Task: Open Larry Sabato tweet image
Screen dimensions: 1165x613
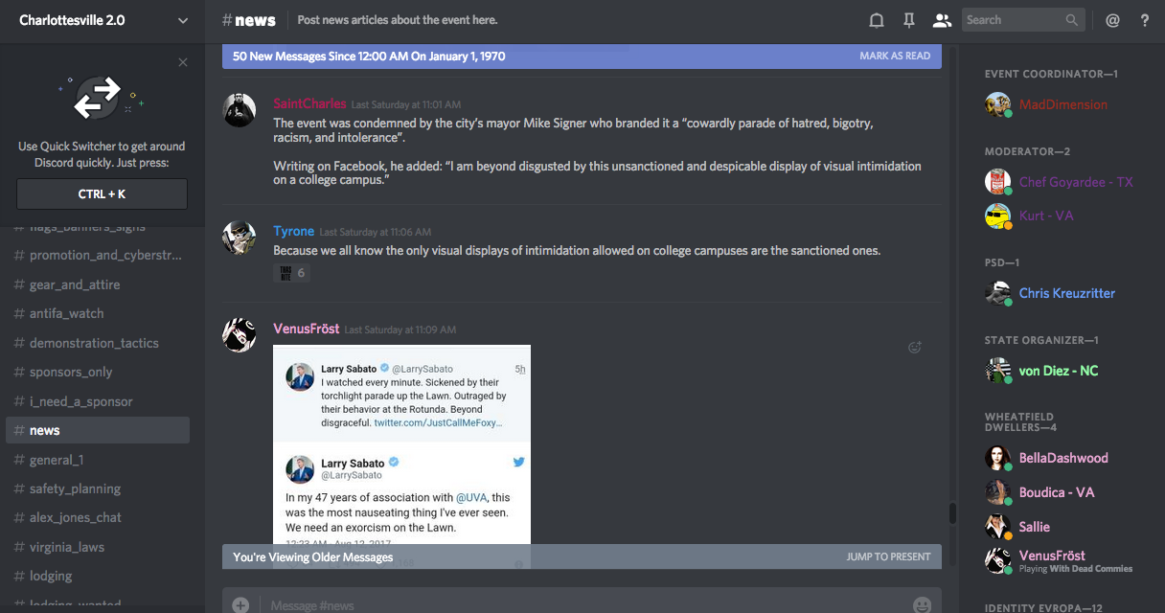Action: point(401,450)
